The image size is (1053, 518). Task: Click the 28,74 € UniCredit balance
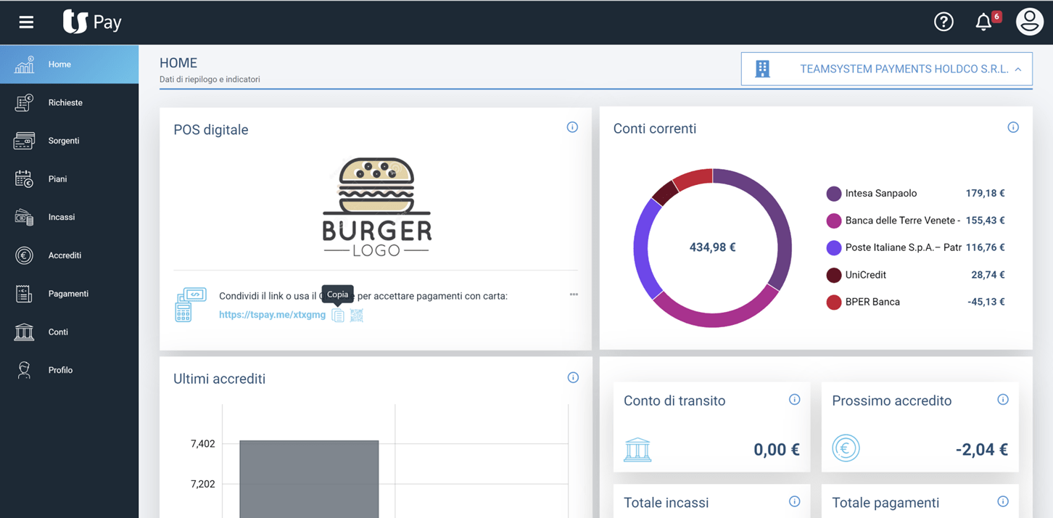988,275
